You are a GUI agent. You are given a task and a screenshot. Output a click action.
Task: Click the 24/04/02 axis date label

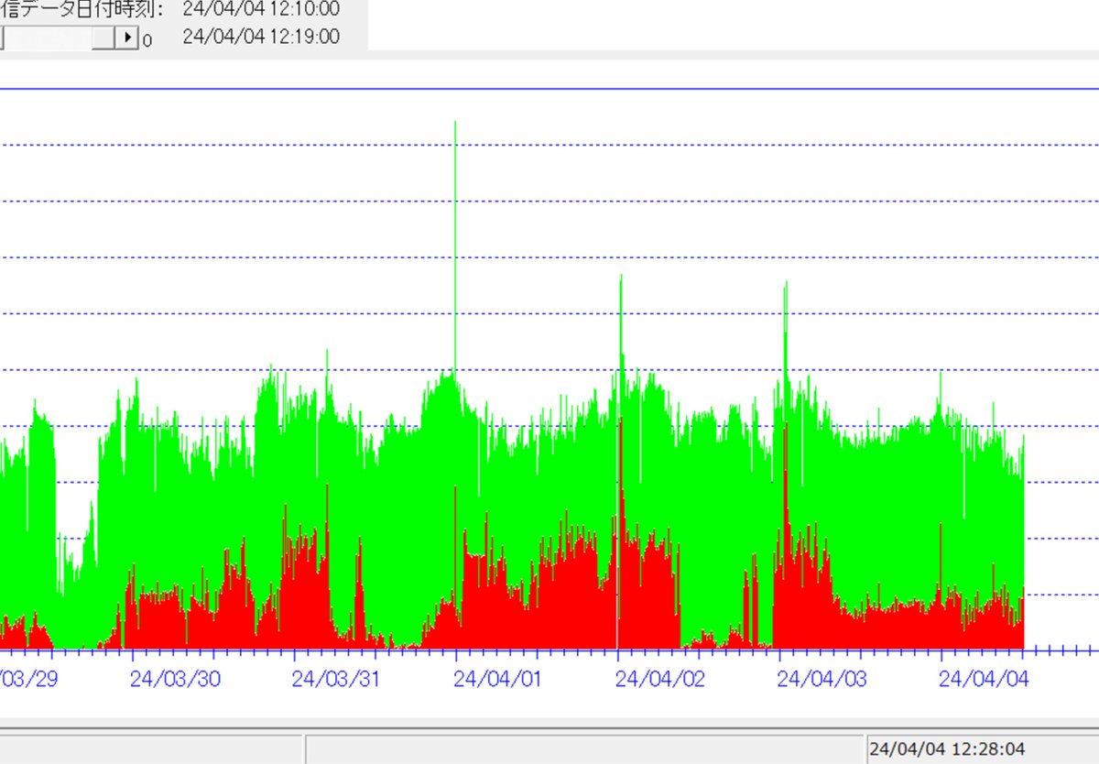pos(659,679)
